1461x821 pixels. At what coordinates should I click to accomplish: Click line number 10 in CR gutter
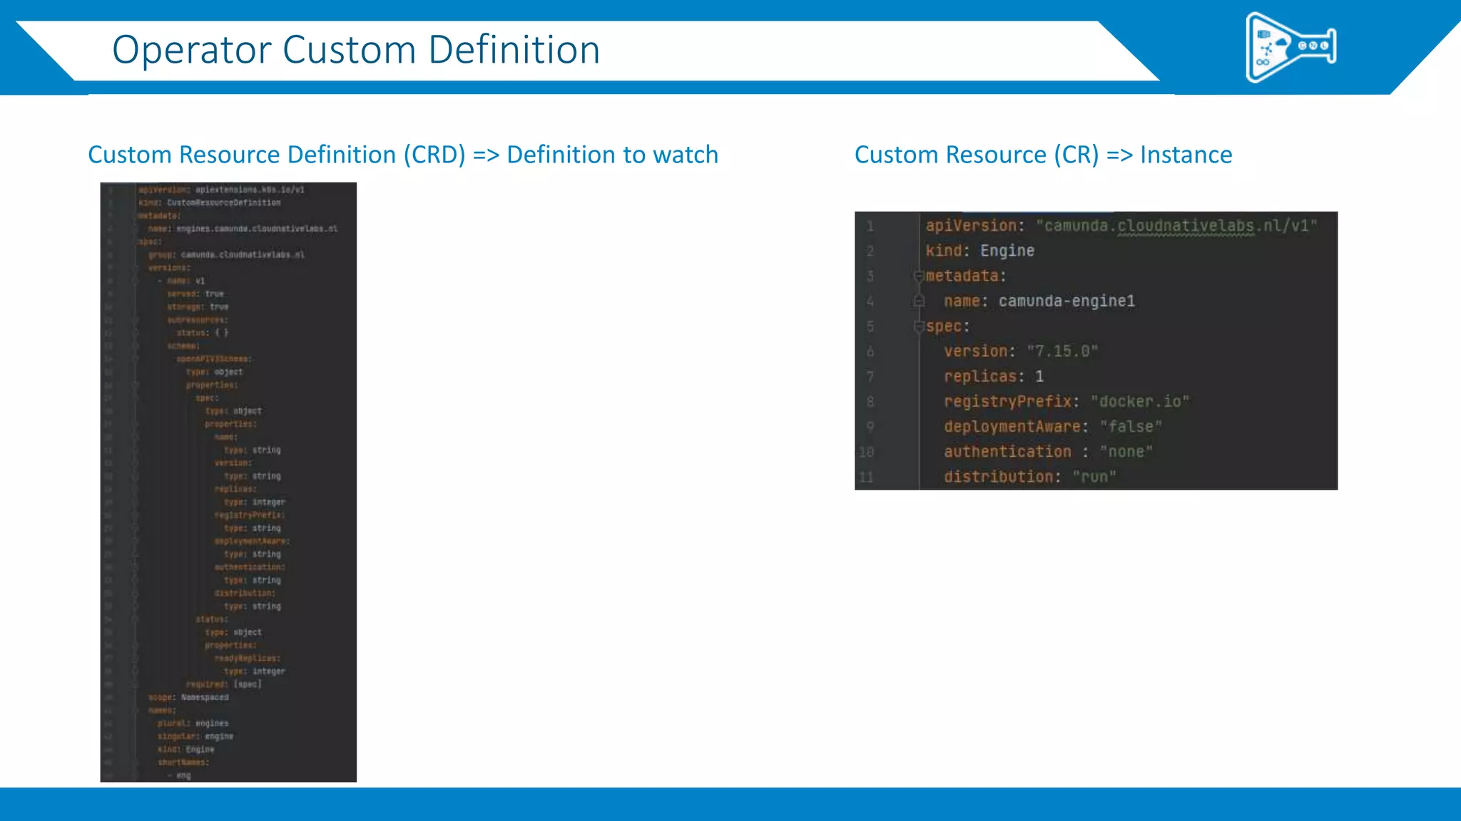tap(866, 452)
